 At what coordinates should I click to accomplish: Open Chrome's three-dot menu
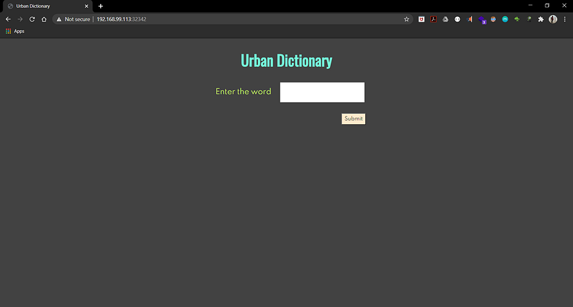(564, 20)
